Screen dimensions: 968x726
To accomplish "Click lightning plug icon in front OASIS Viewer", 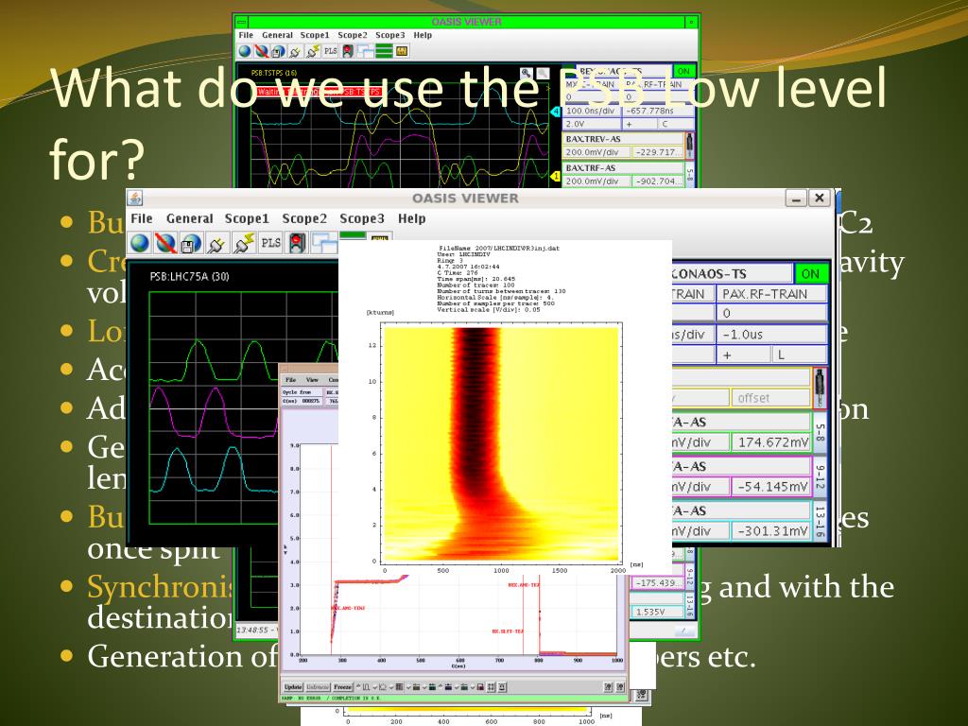I will click(243, 243).
